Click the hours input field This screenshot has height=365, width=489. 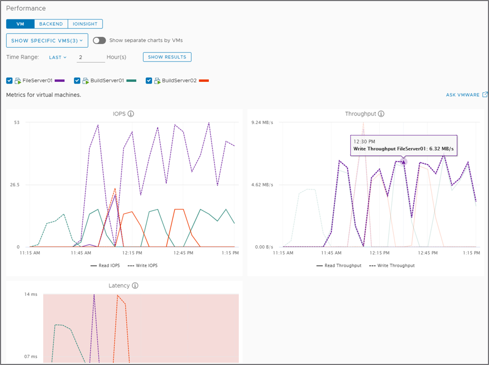[x=90, y=57]
